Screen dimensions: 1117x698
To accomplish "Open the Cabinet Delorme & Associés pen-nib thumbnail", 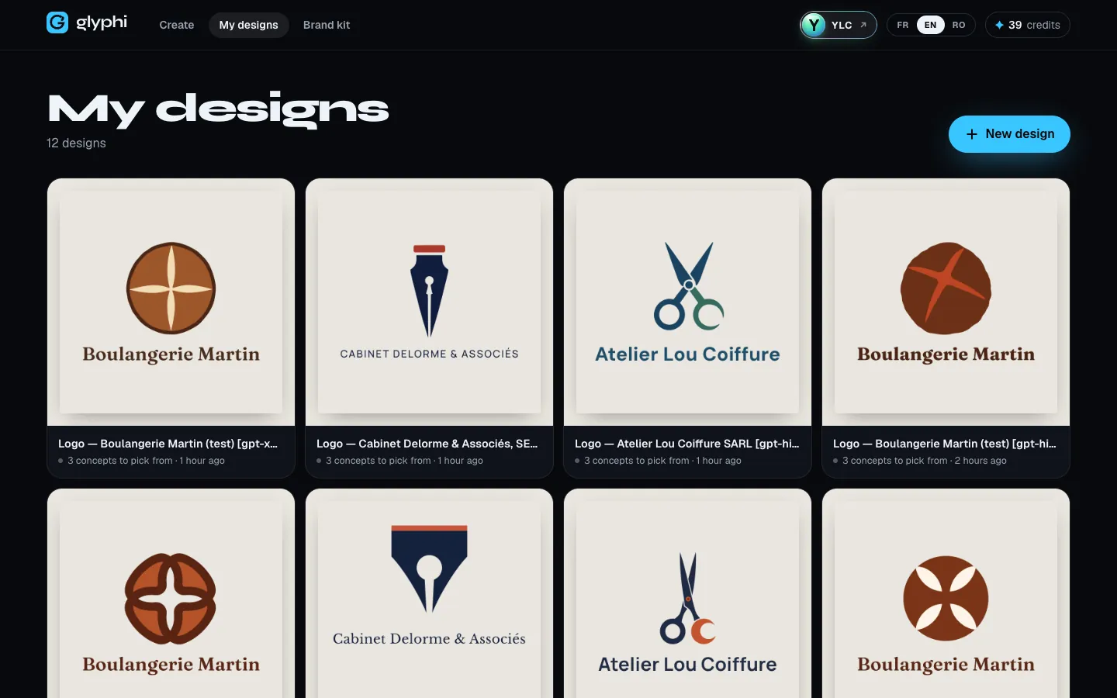I will [429, 302].
